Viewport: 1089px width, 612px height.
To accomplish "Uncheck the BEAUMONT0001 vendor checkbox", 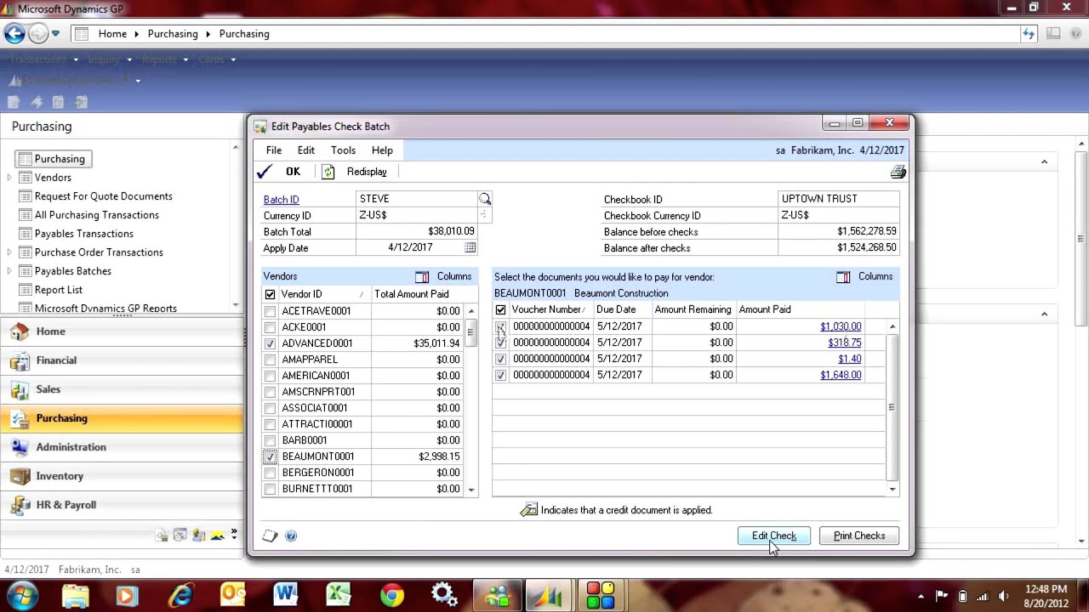I will pyautogui.click(x=270, y=456).
